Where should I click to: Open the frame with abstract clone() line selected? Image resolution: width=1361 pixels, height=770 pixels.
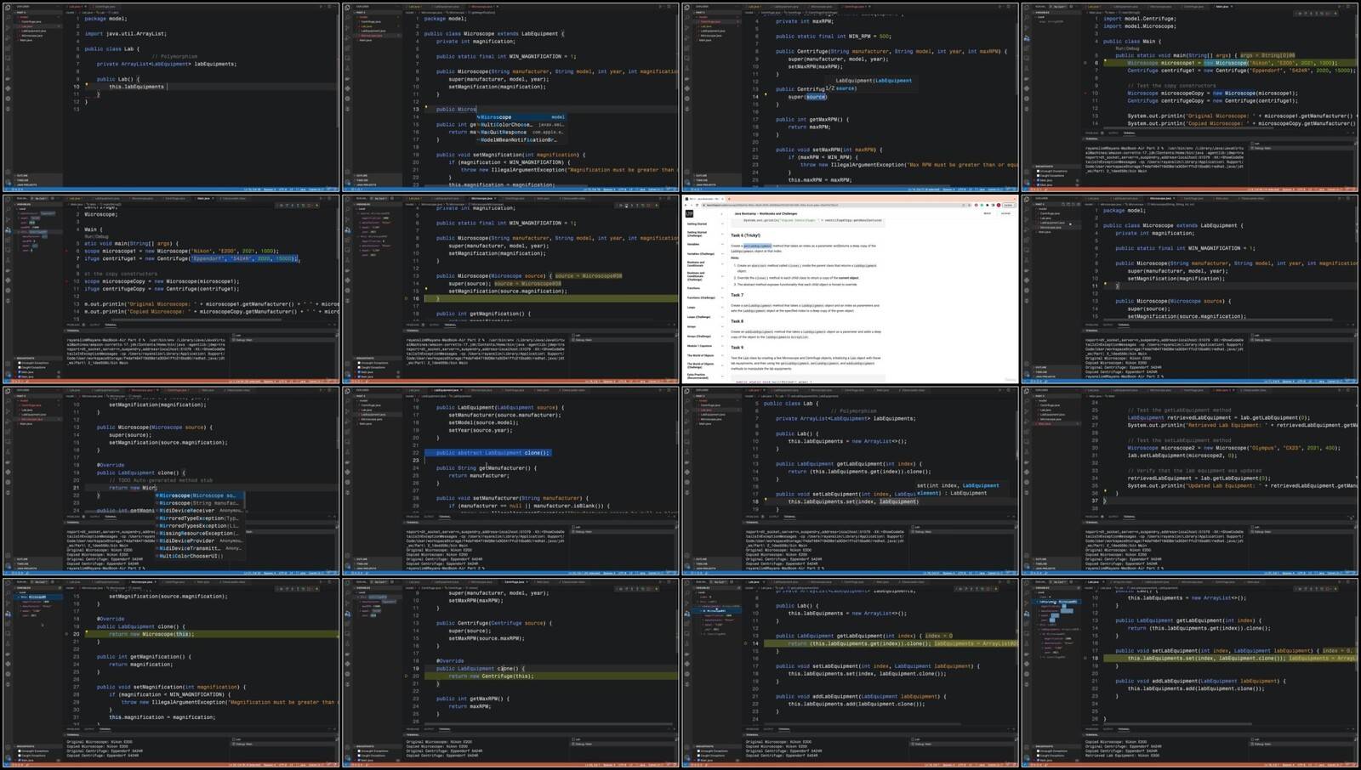[x=511, y=481]
